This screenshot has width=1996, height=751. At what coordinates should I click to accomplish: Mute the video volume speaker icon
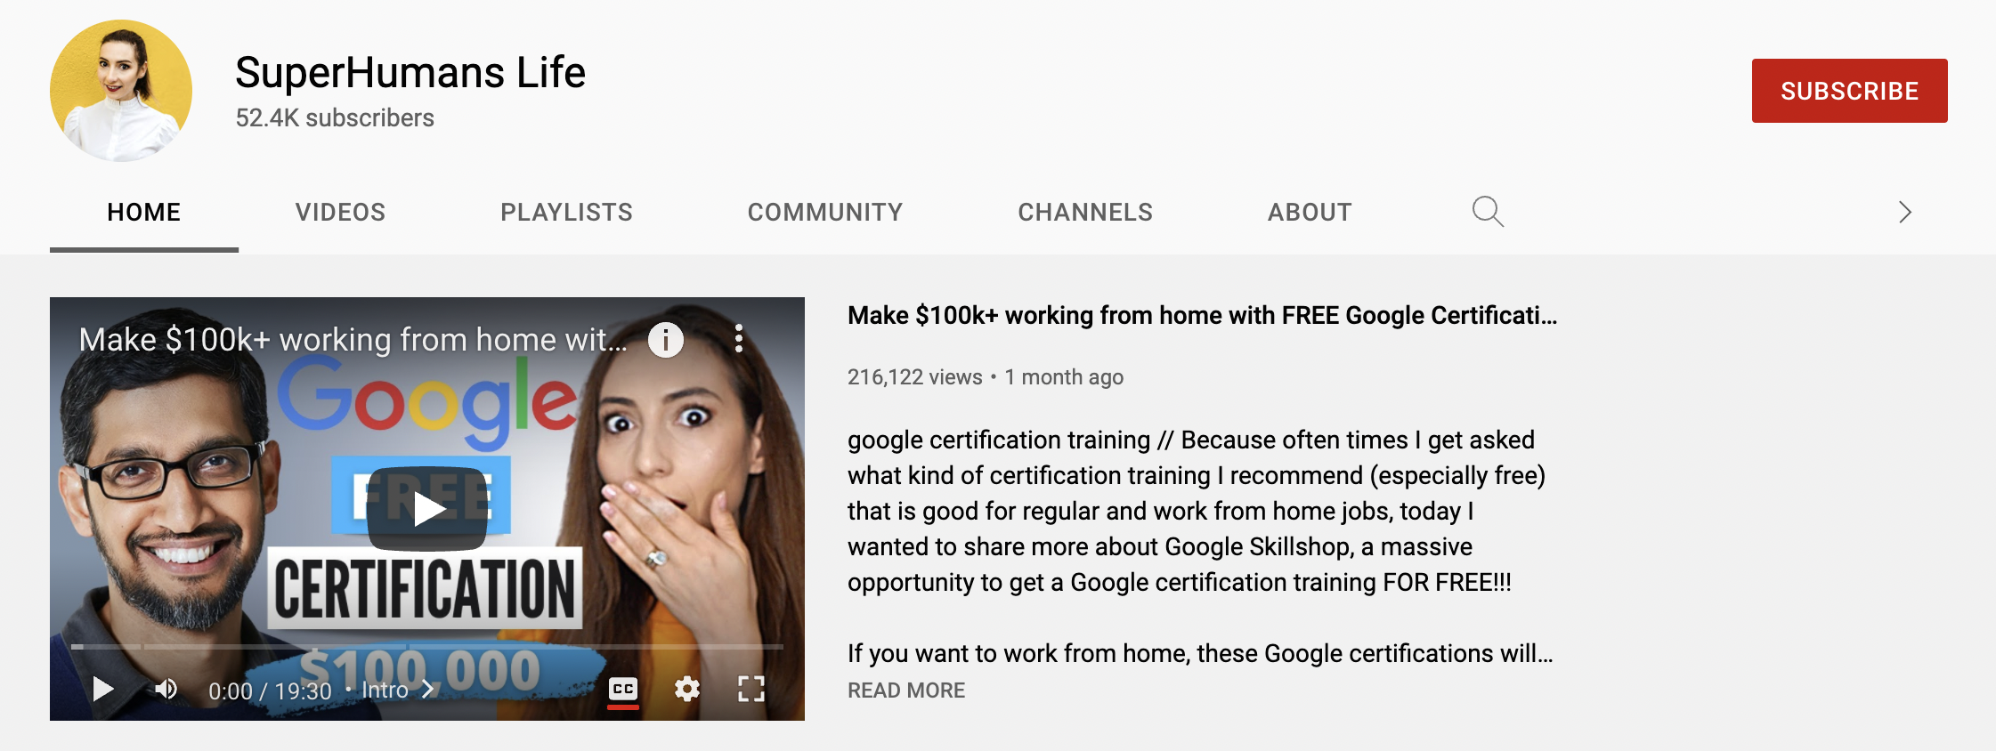click(x=166, y=689)
